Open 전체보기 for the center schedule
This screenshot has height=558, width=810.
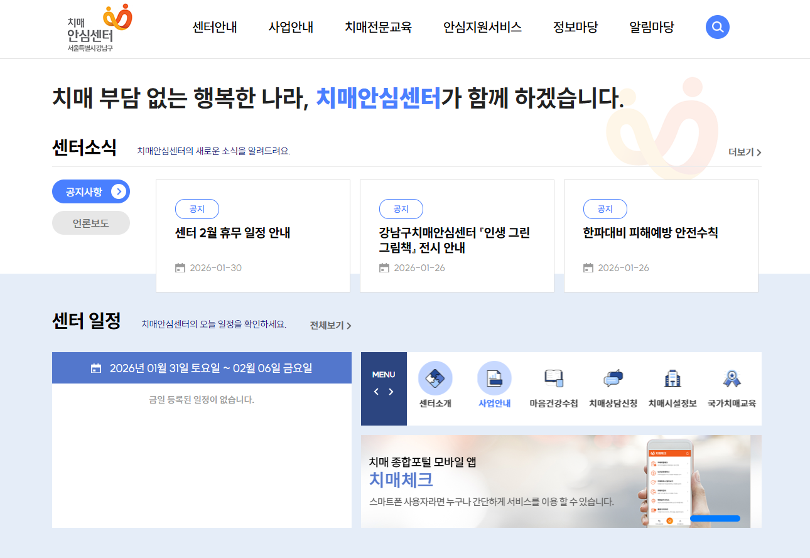[327, 326]
